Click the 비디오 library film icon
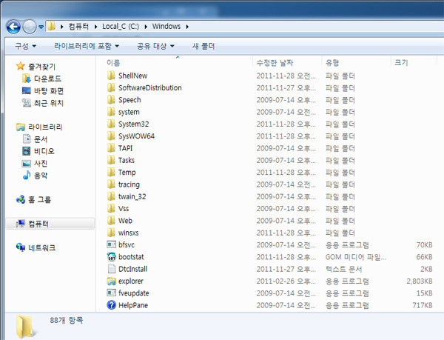The width and height of the screenshot is (444, 340). click(x=27, y=151)
